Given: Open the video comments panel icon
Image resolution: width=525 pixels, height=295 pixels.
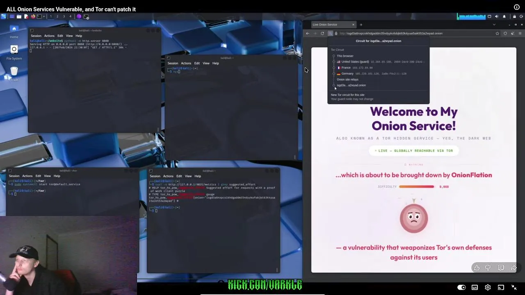Looking at the screenshot, I should 501,268.
